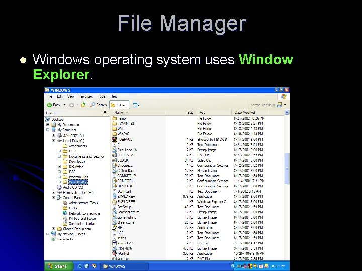Open the File menu
The image size is (362, 271).
click(50, 96)
